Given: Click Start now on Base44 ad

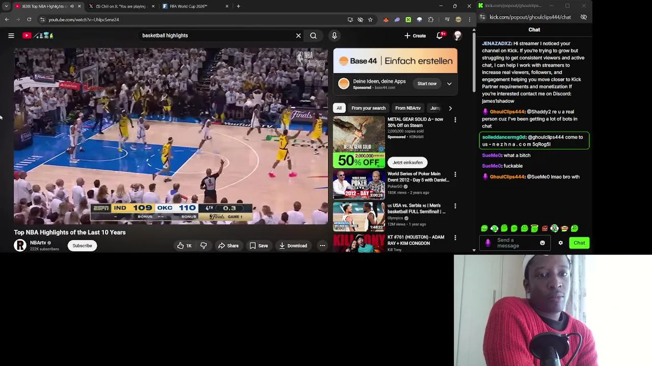Looking at the screenshot, I should [x=427, y=83].
